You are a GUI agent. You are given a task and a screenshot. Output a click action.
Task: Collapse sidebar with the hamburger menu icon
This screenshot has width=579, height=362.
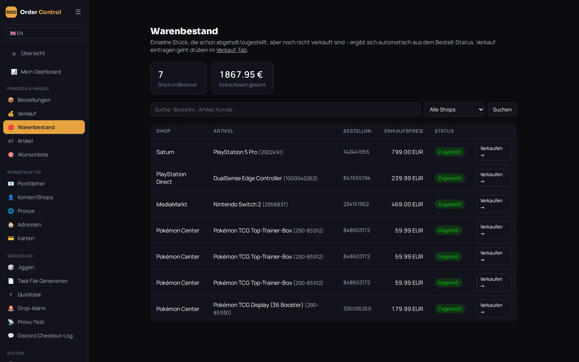pyautogui.click(x=78, y=12)
